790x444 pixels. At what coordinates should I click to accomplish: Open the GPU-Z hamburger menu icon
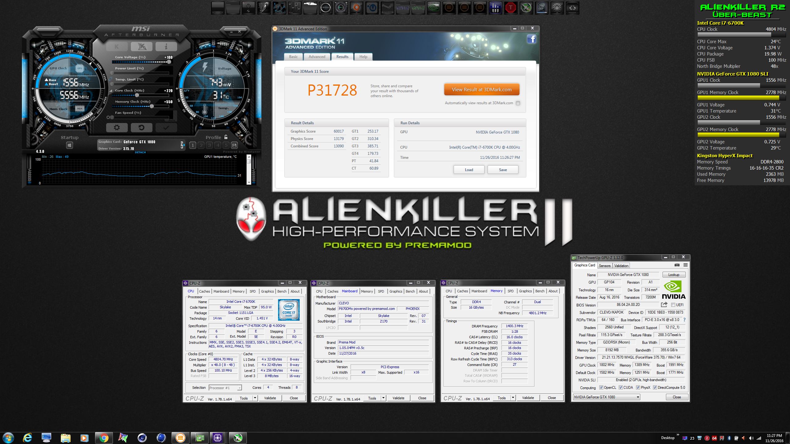pyautogui.click(x=685, y=265)
